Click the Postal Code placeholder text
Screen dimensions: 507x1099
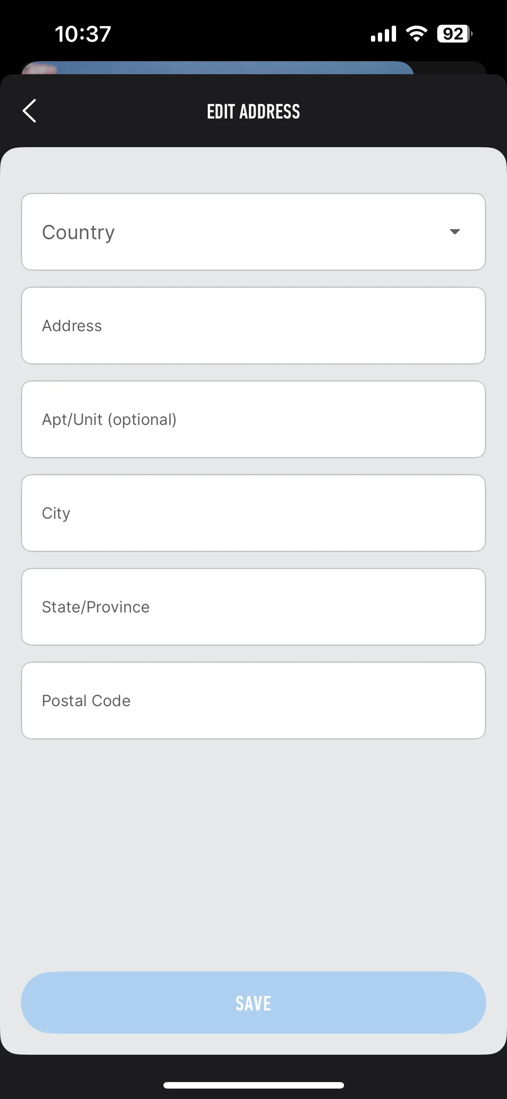point(86,701)
